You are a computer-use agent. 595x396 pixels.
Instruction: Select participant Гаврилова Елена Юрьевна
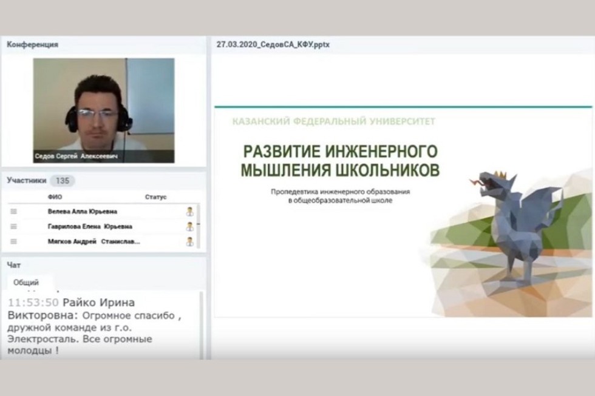click(90, 227)
